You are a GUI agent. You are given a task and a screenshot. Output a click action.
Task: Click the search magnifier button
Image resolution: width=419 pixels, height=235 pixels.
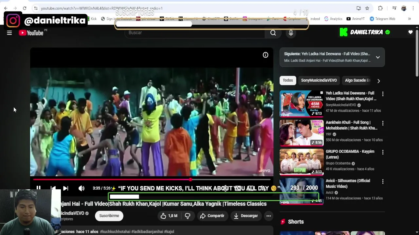click(273, 33)
